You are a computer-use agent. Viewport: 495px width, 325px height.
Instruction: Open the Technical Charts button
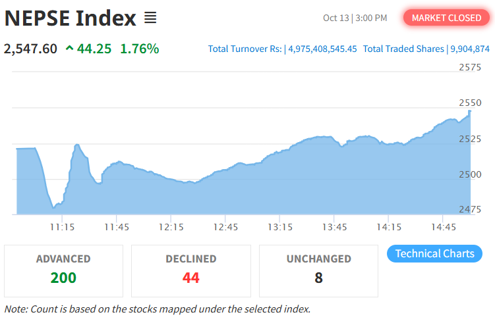434,253
